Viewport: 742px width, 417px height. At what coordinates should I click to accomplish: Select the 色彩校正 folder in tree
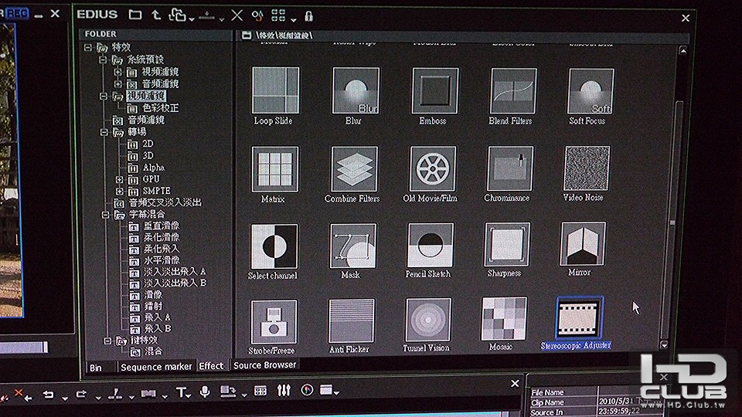[160, 108]
